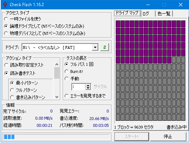Click 書き込み中 status text
Viewport: 190px width, 143px height.
click(x=176, y=127)
